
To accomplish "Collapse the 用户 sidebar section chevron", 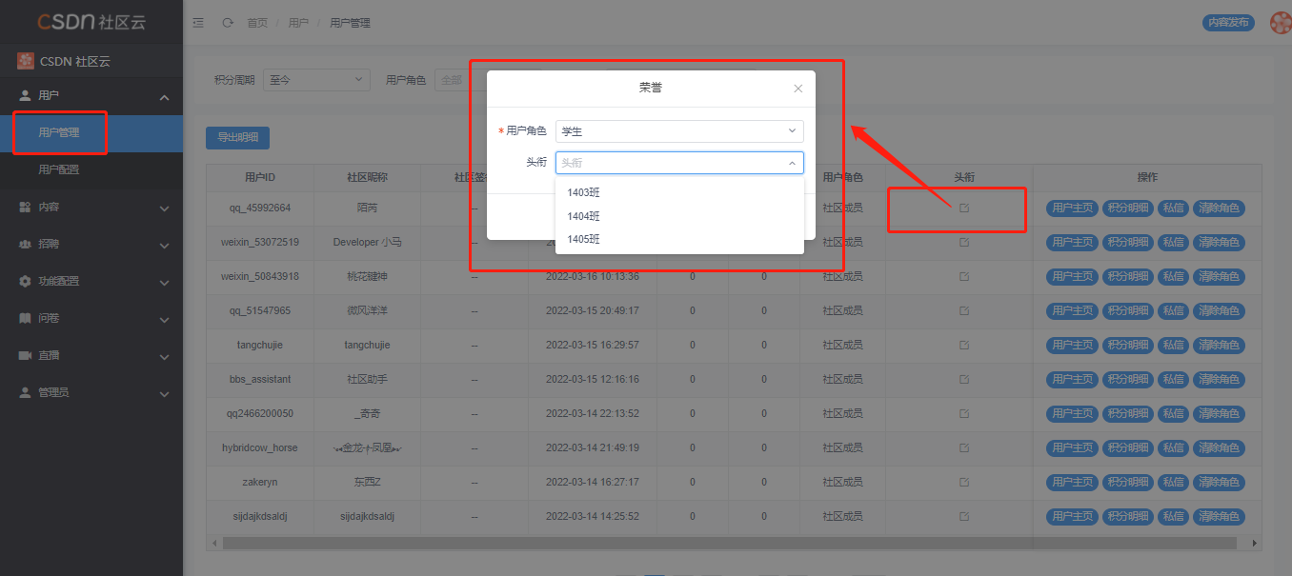I will click(x=164, y=97).
